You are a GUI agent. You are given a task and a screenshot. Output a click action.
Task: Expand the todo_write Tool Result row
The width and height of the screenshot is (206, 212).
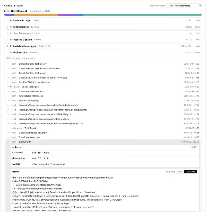pos(8,128)
